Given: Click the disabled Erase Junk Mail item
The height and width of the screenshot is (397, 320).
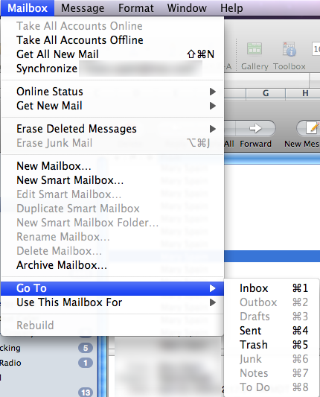Looking at the screenshot, I should click(112, 143).
